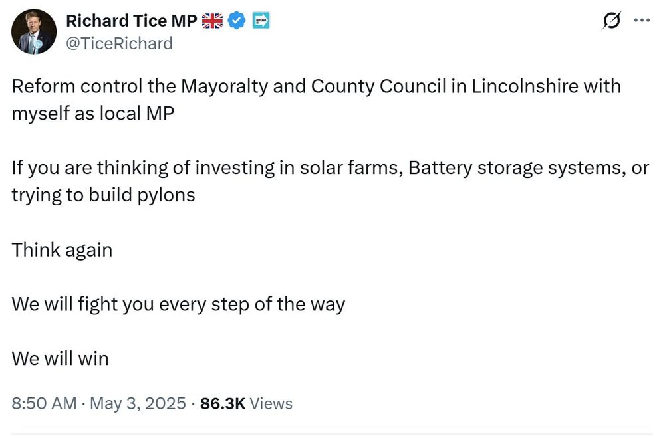Click 'trying to build pylons' text
This screenshot has width=665, height=438.
[104, 195]
